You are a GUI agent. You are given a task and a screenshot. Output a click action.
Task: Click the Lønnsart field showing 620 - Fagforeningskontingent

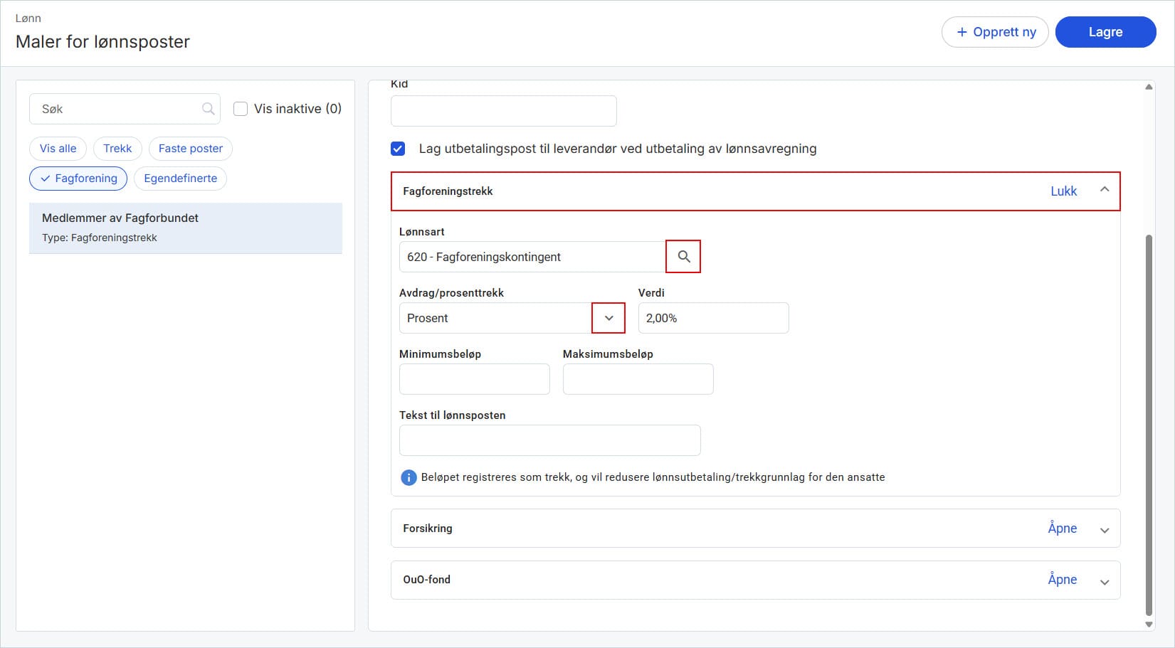pos(532,257)
